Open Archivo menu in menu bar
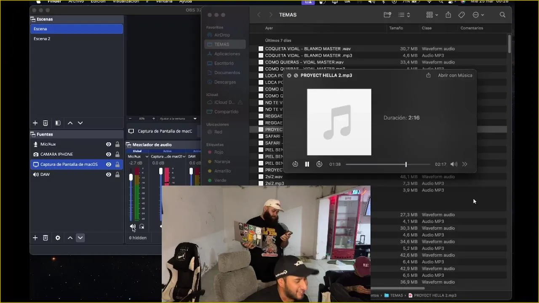 click(76, 2)
